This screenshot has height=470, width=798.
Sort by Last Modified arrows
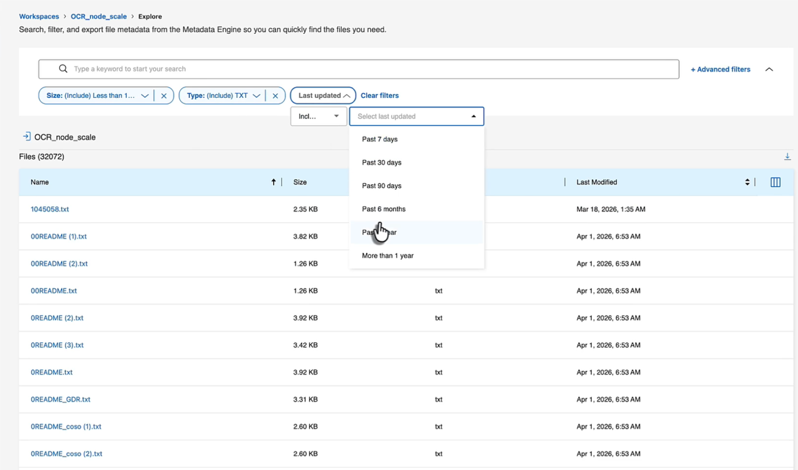[747, 182]
